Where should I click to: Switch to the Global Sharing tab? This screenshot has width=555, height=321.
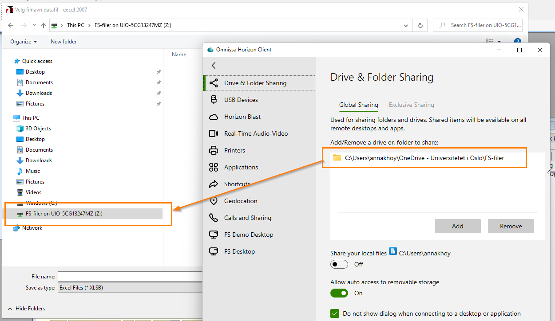point(359,105)
